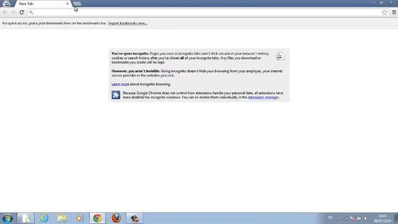Open the pinned document app in the taskbar

tap(26, 218)
